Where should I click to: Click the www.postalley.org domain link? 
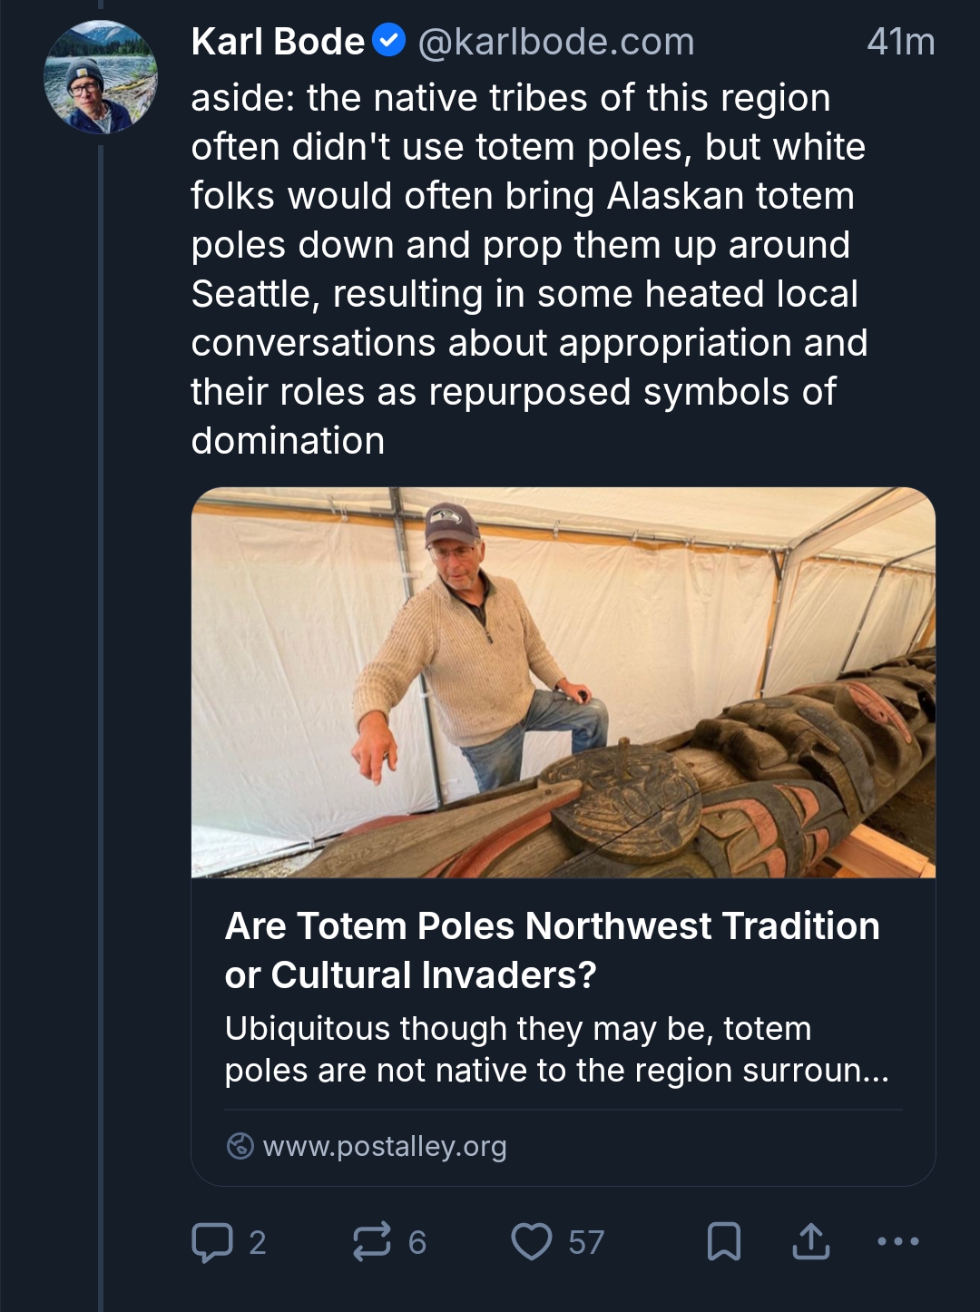(385, 1147)
